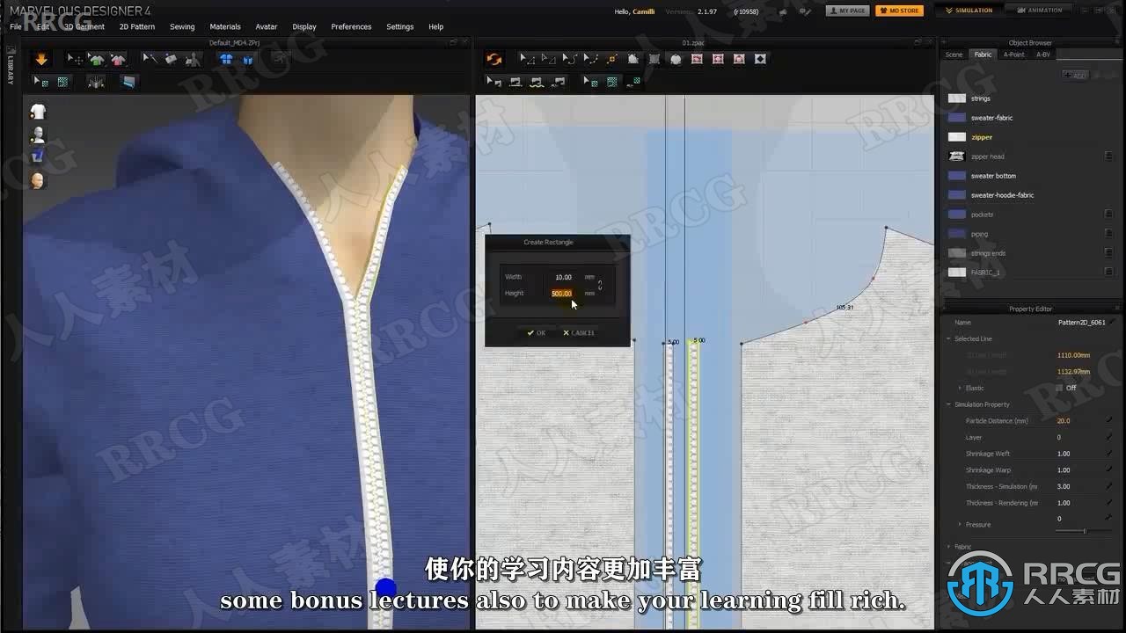Select the Edit Sewing tool
Screen dimensions: 1126x633
click(x=494, y=82)
